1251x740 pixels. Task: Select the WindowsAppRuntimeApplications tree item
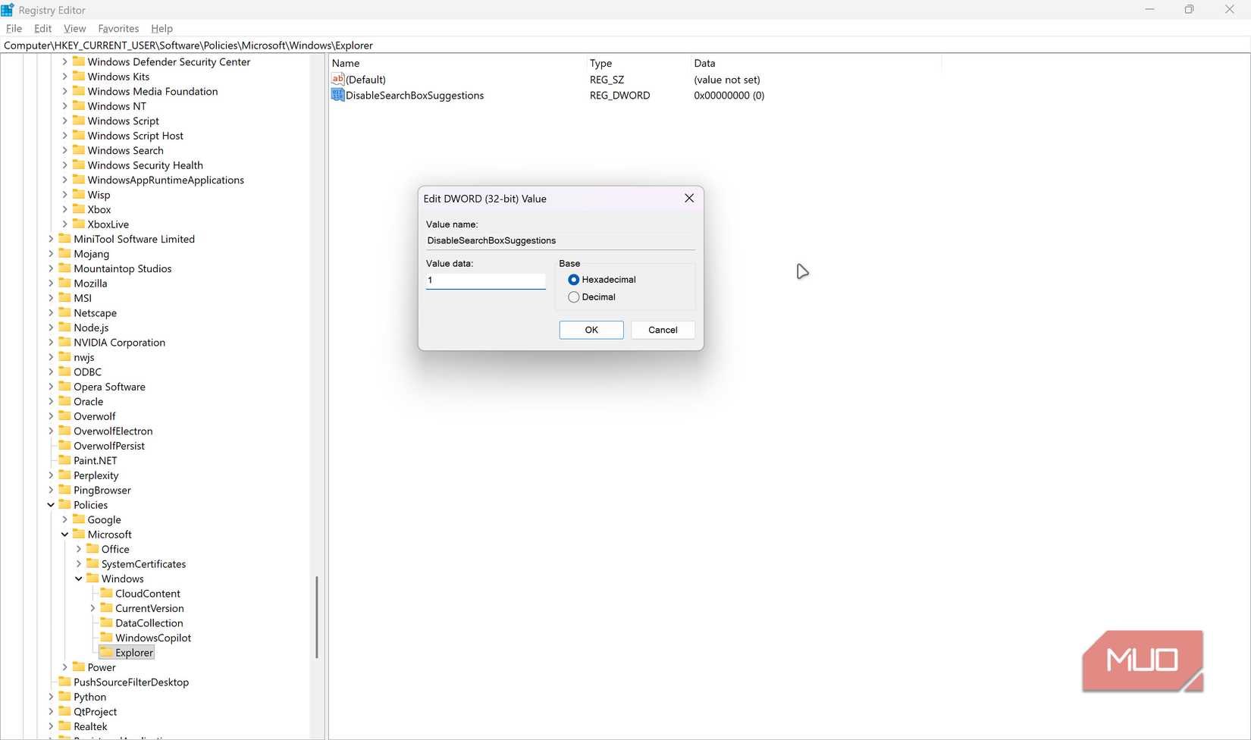(x=166, y=180)
